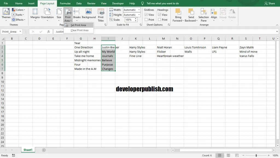280x158 pixels.
Task: Open the paper Size menu
Action: [59, 15]
